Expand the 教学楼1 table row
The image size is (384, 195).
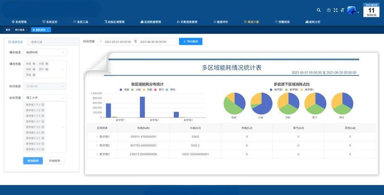point(96,137)
